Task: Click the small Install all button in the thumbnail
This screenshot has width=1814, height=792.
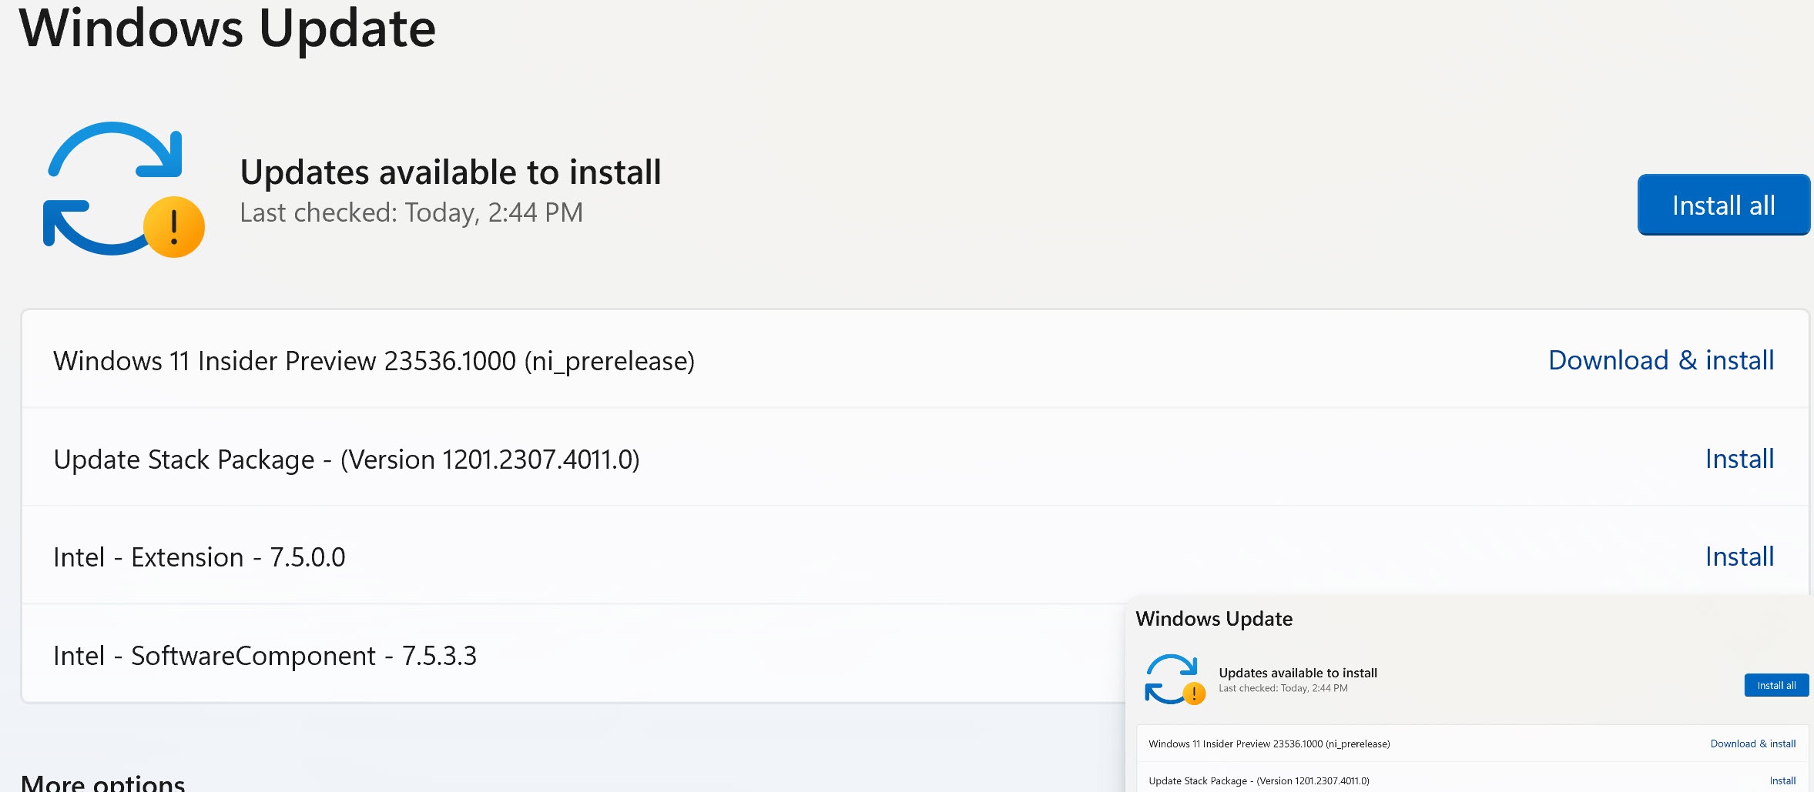Action: point(1776,685)
